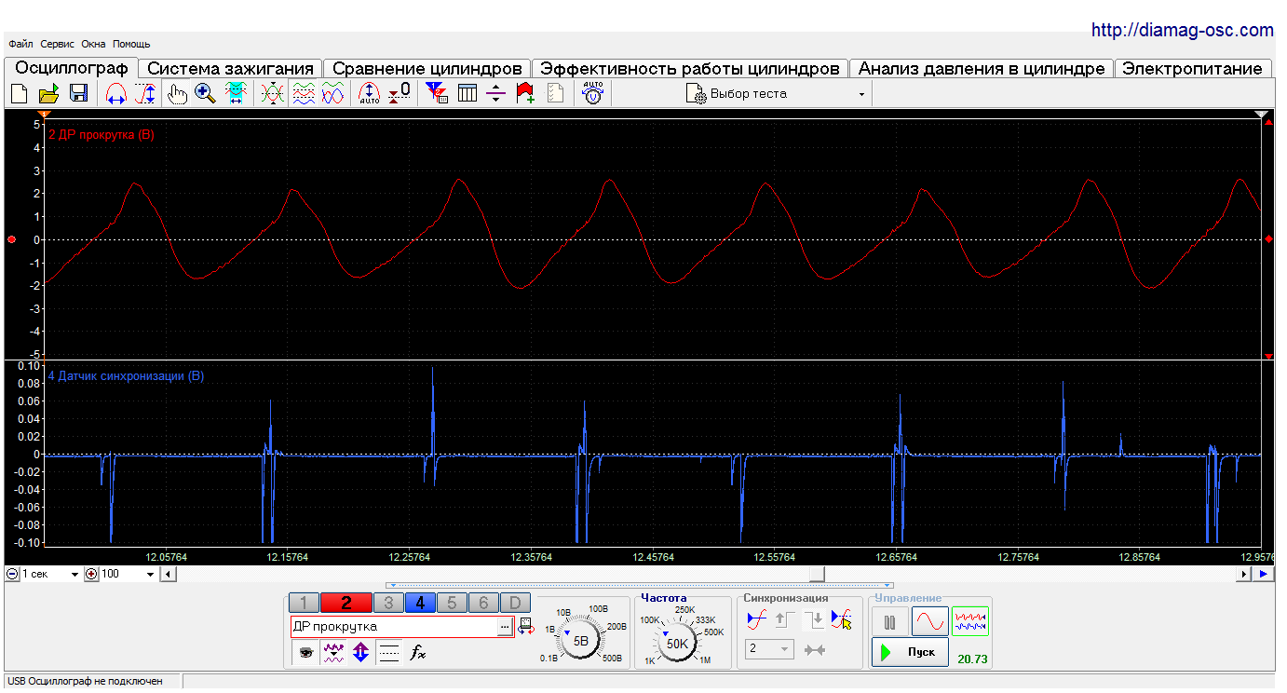Click the Пуск start button
This screenshot has height=693, width=1287.
point(910,652)
